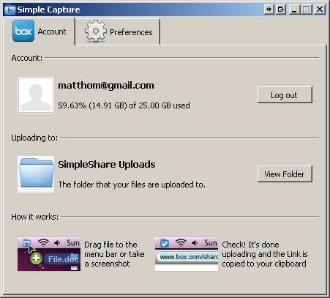Maximize the Simple Capture window

tap(306, 10)
